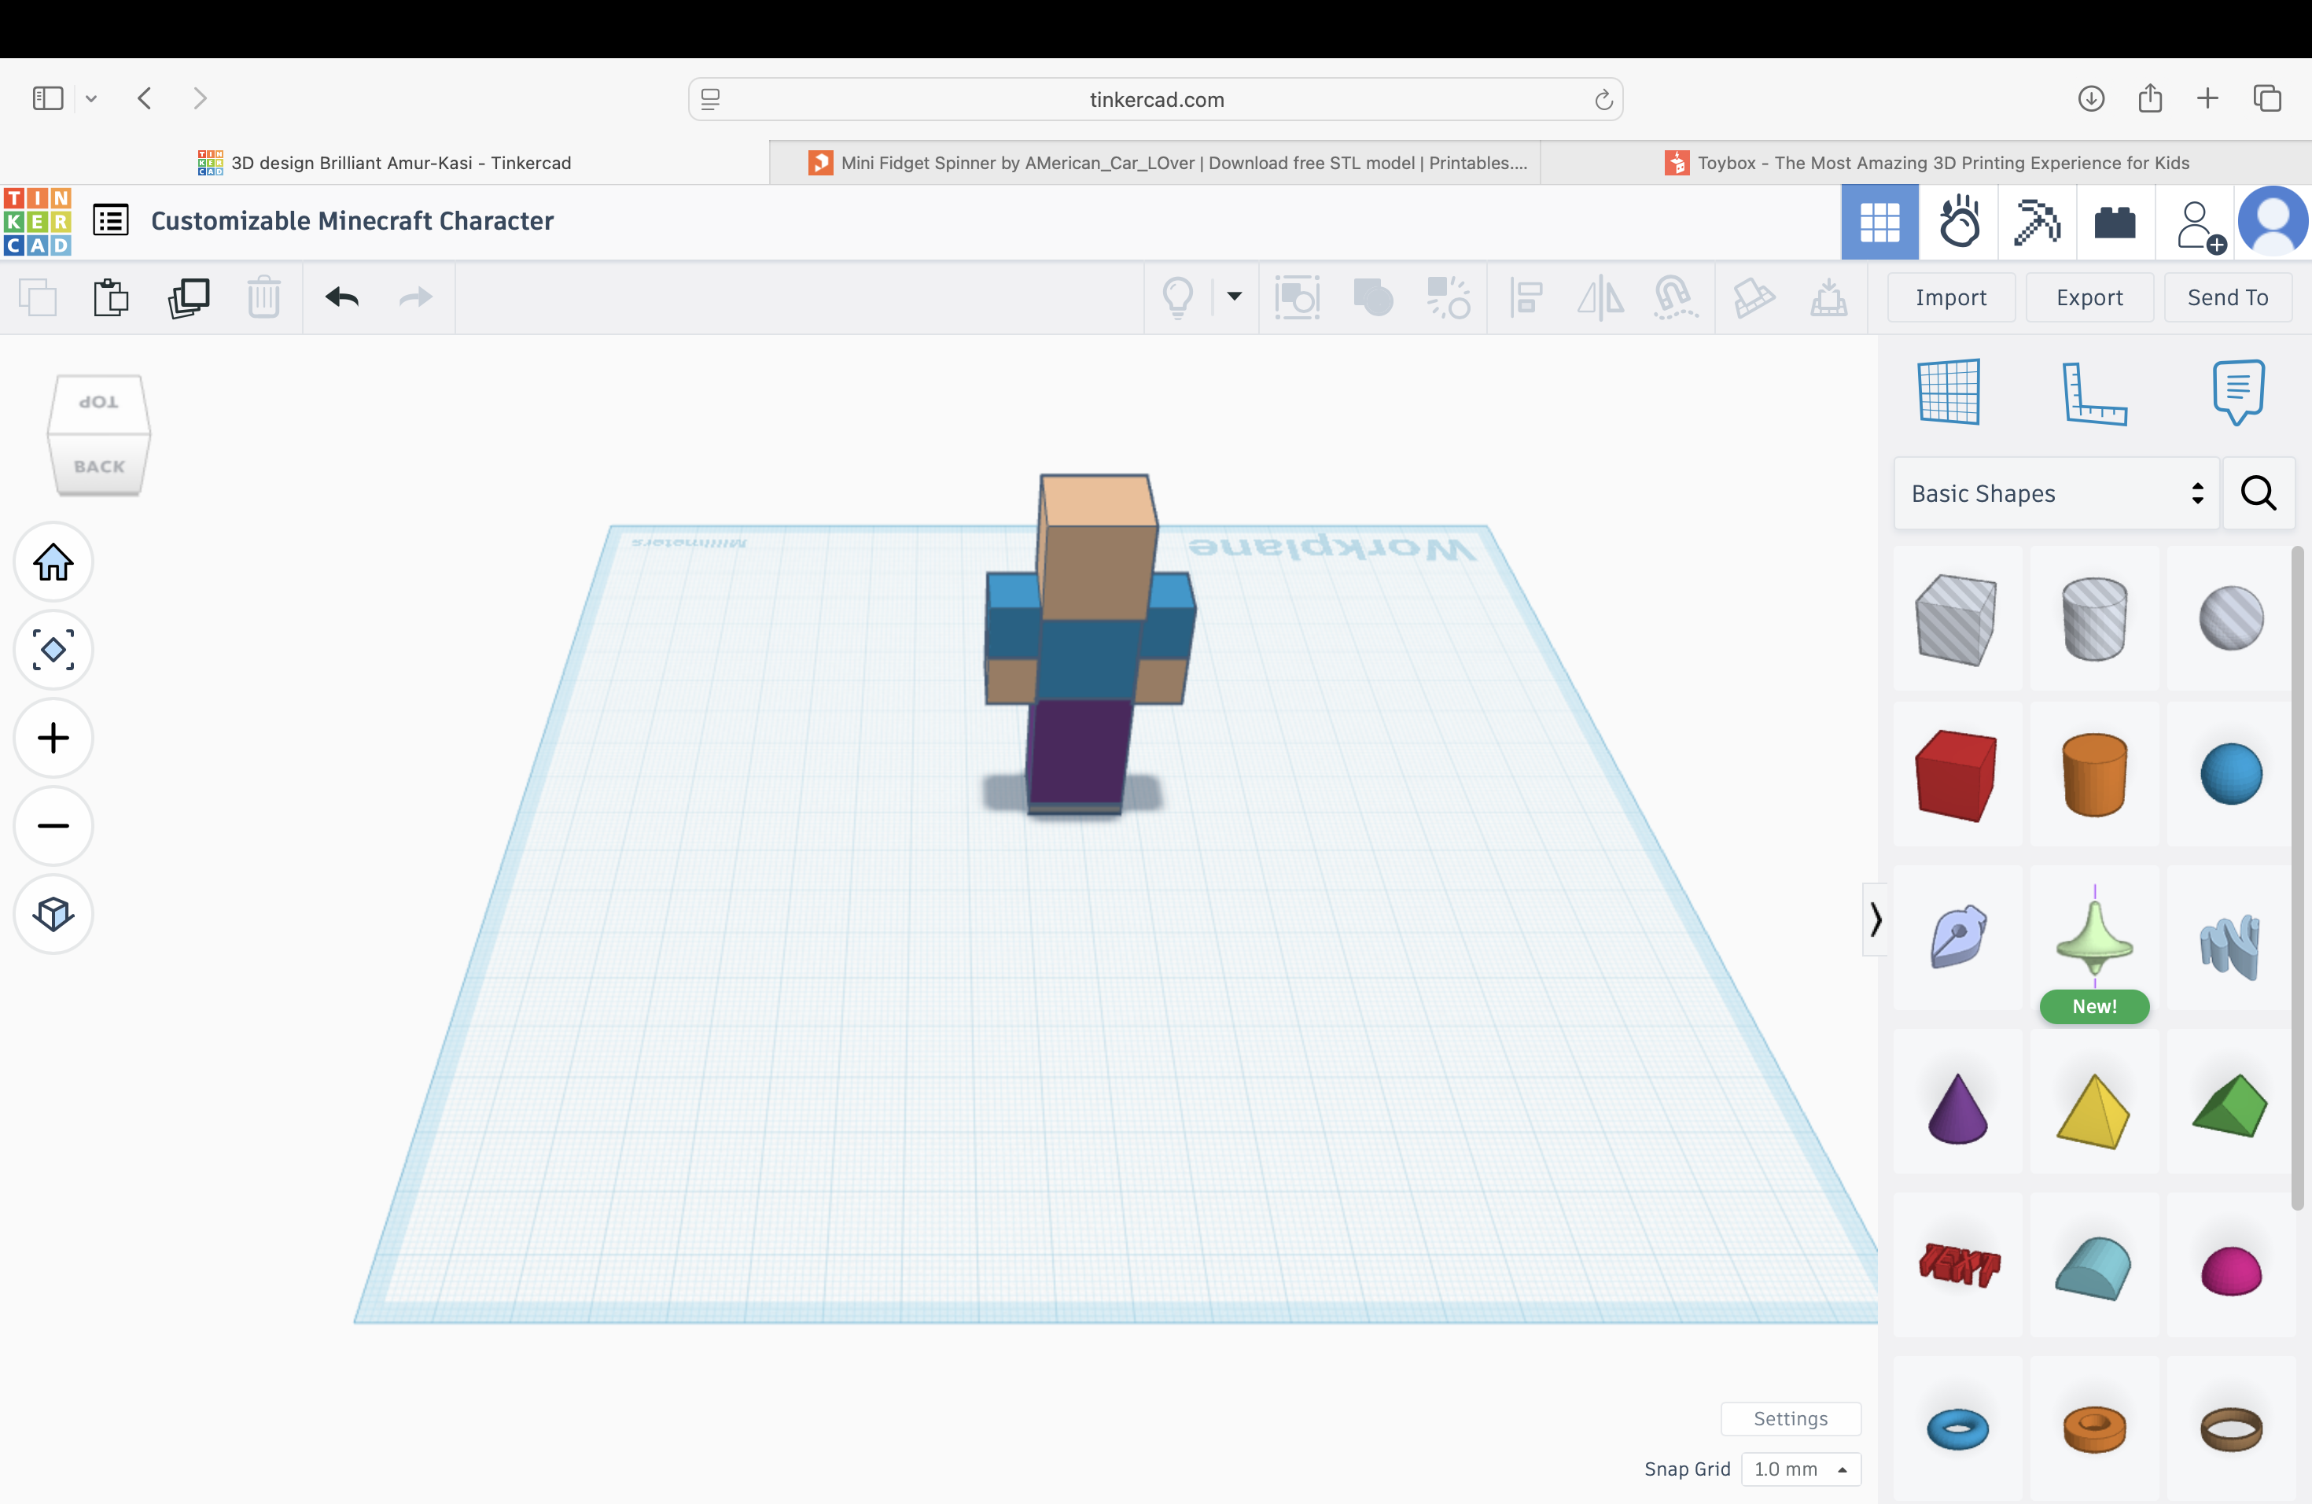
Task: Redo the last action
Action: 416,297
